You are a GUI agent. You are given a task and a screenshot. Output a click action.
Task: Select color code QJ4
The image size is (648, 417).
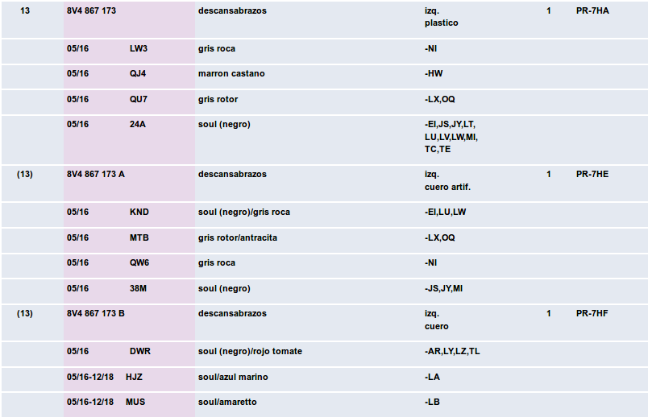point(139,74)
